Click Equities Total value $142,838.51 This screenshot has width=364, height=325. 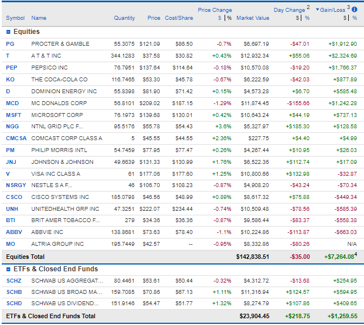[253, 257]
